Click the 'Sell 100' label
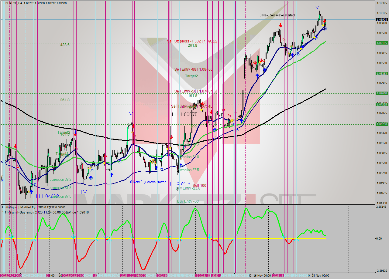Screen dimensions: 389x279 click(x=199, y=186)
